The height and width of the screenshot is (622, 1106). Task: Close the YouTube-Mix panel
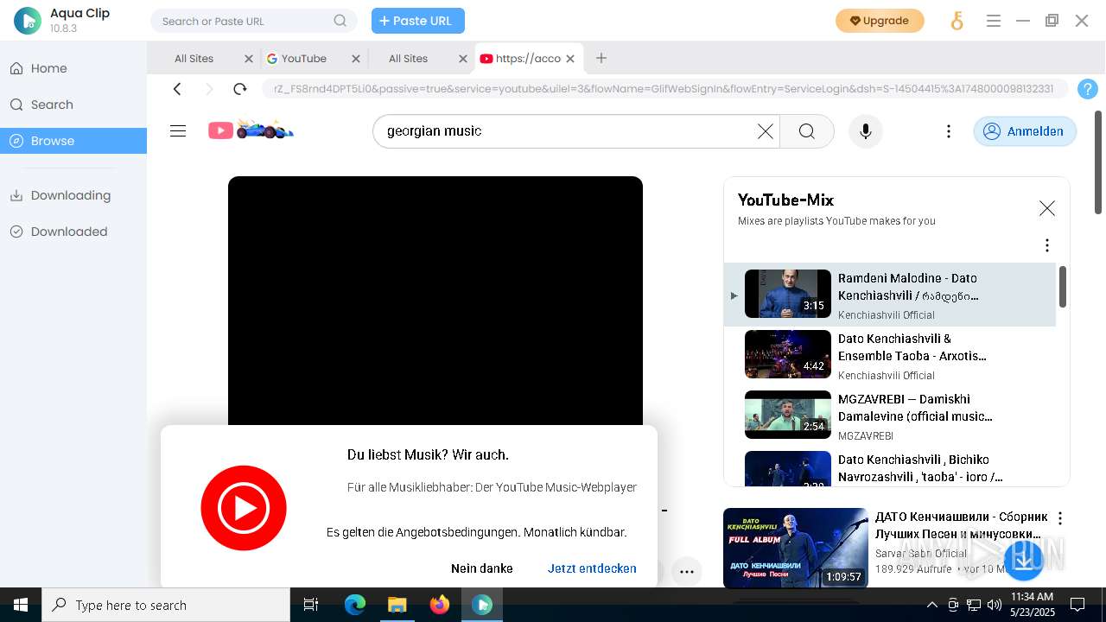coord(1047,208)
